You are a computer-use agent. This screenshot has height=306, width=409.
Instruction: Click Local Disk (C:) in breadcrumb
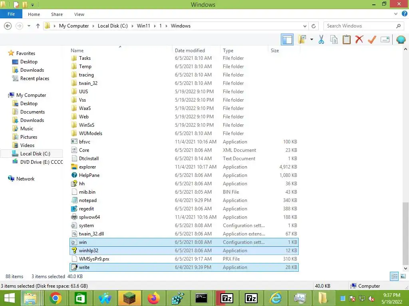113,26
